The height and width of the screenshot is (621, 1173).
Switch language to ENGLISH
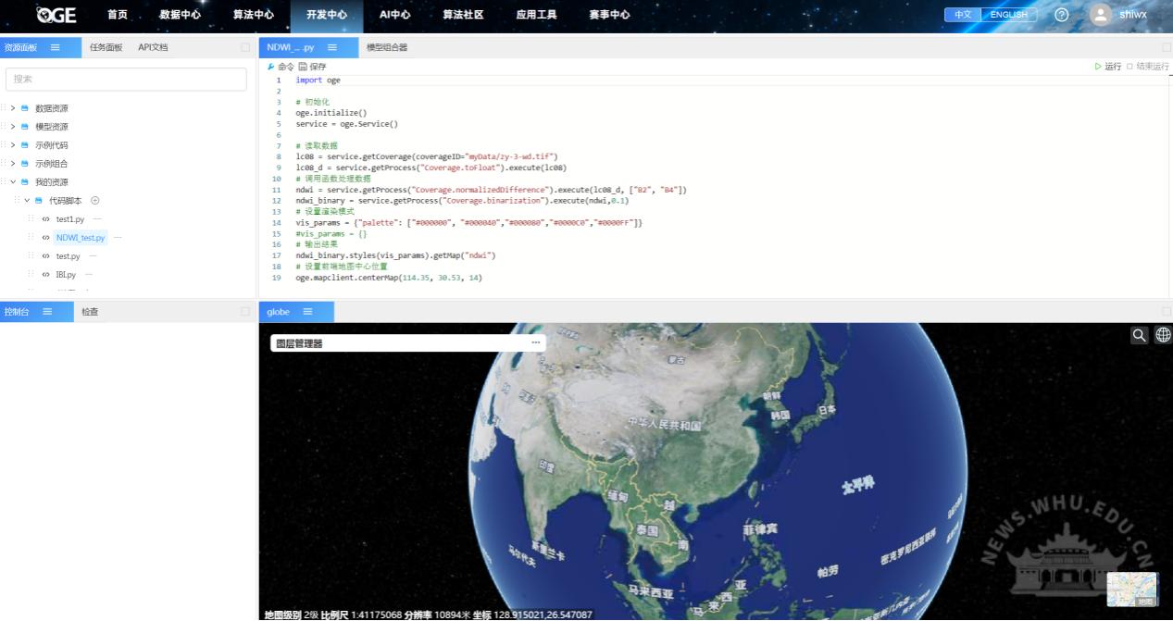pos(1009,15)
